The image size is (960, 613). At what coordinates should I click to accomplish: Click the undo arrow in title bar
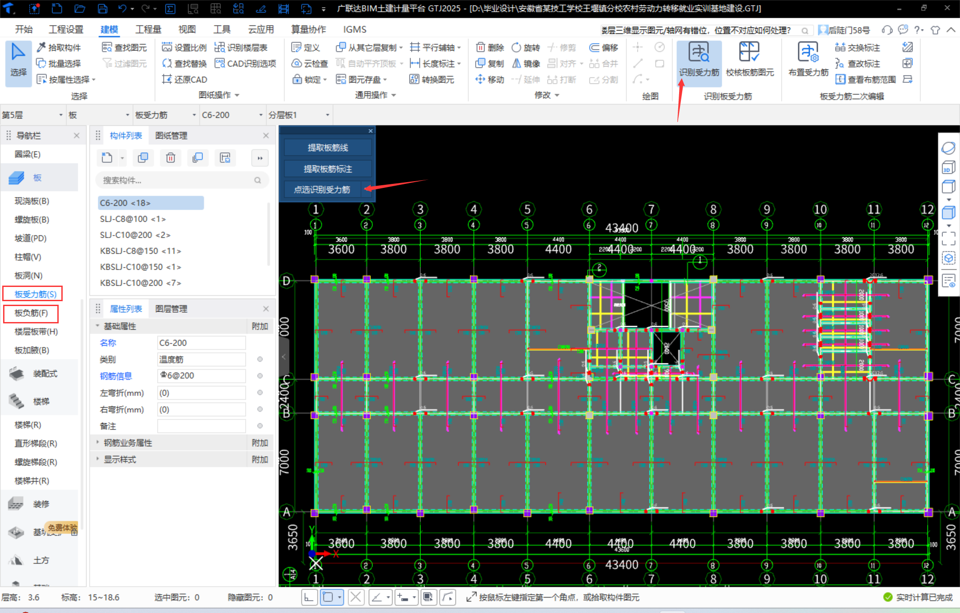(123, 8)
